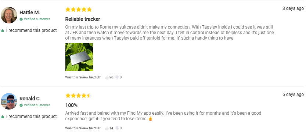Click the reviewer name Ronald C.
The height and width of the screenshot is (137, 306).
pos(30,99)
